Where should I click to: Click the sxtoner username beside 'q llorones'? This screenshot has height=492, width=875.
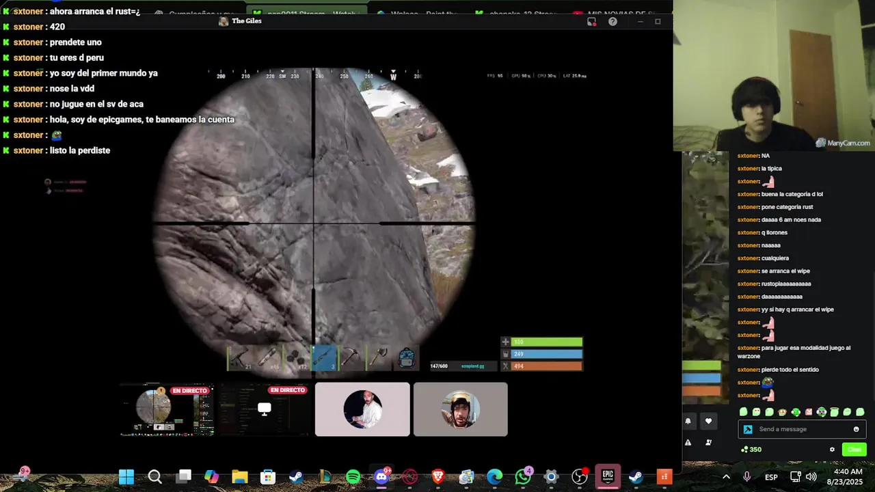pos(748,233)
